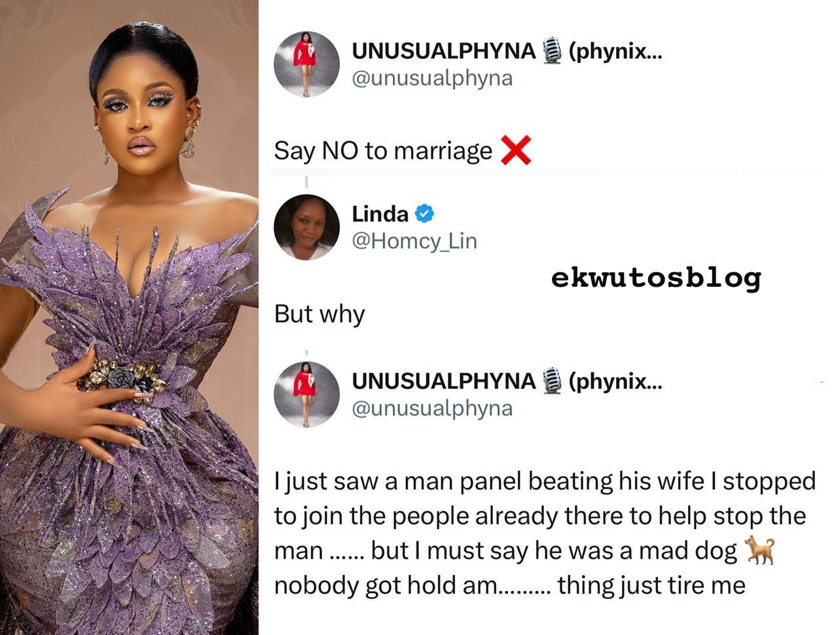Click UNUSUALPHYNA display name in bottom tweet
The height and width of the screenshot is (635, 838).
[444, 380]
